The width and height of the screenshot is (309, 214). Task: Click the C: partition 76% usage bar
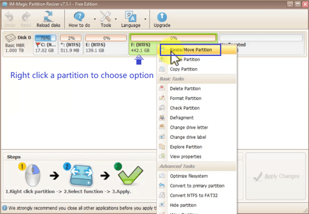(x=45, y=38)
